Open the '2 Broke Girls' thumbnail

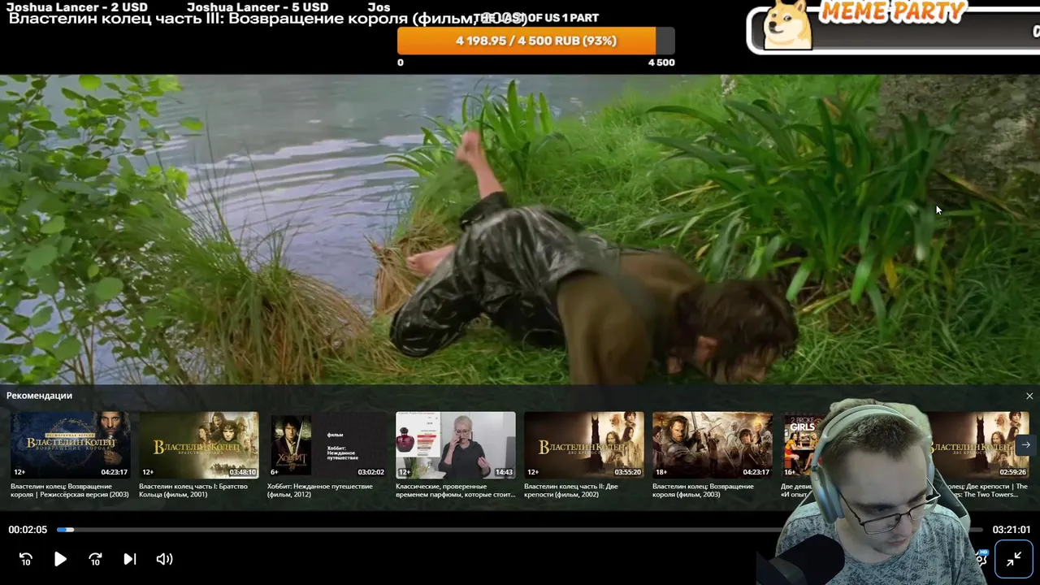click(x=800, y=444)
